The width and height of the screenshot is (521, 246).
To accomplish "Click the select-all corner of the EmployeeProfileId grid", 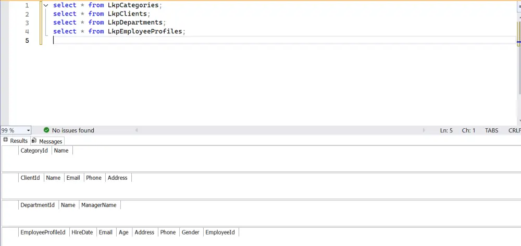I will [x=10, y=232].
